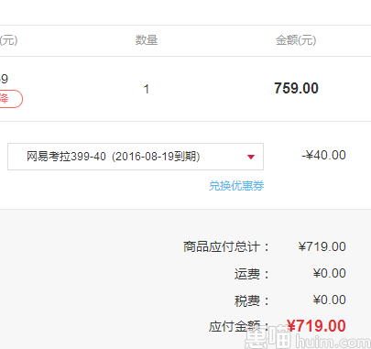
Task: Click the huim.com watermark logo
Action: [x=308, y=338]
